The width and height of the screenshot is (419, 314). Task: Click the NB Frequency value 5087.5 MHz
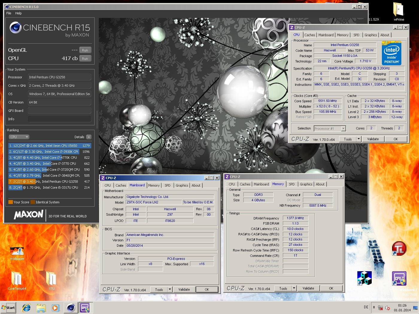(318, 205)
